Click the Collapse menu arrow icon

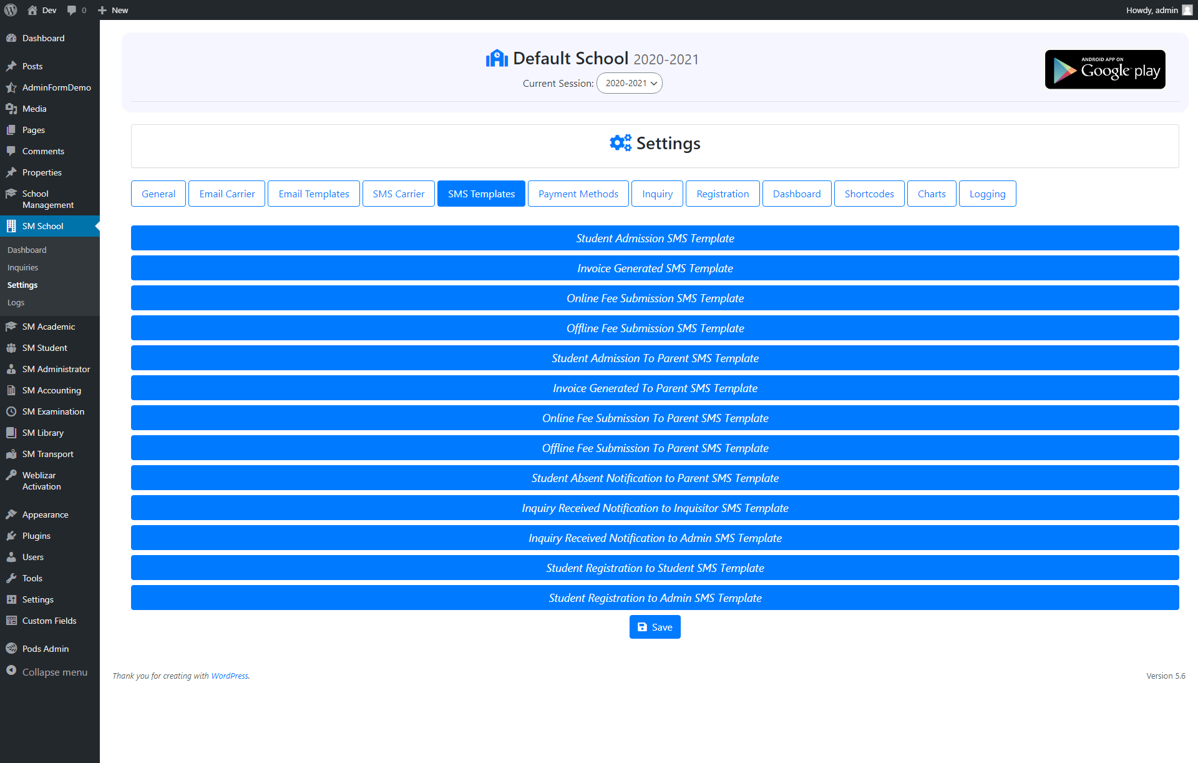click(11, 672)
